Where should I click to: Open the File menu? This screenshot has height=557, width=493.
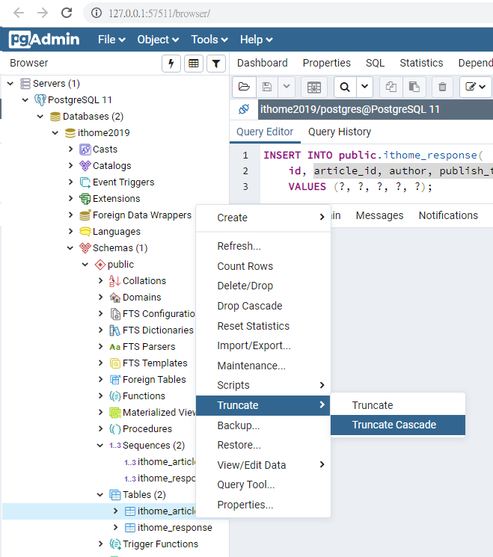click(111, 40)
